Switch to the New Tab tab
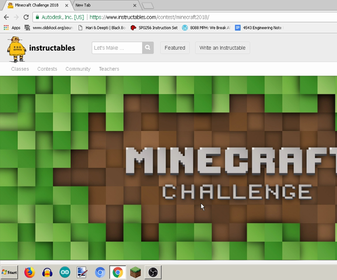 click(105, 5)
